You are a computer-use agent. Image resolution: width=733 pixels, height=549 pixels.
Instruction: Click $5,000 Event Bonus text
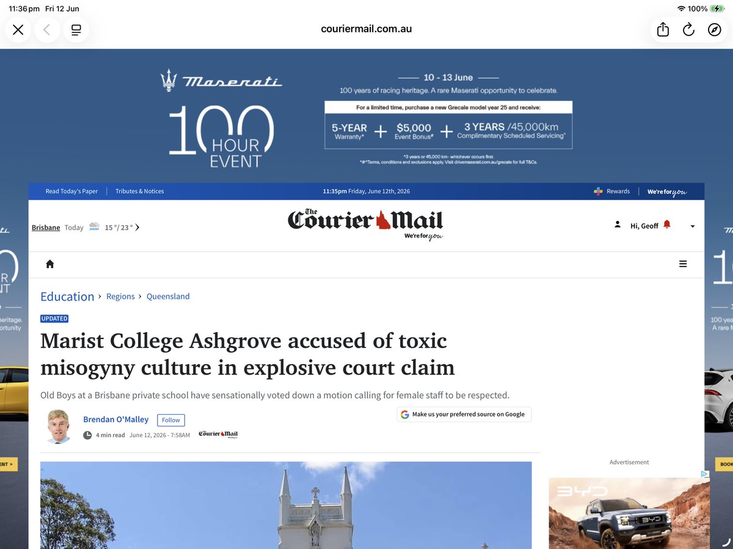click(x=414, y=131)
